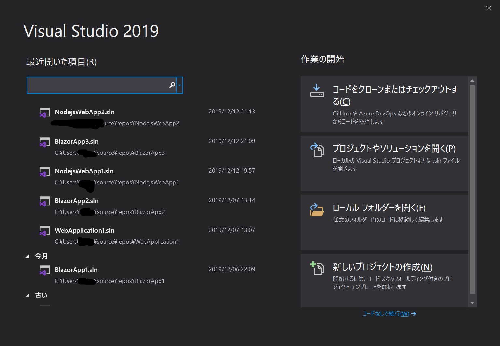Click the create new project icon
The image size is (500, 346).
pos(317,268)
